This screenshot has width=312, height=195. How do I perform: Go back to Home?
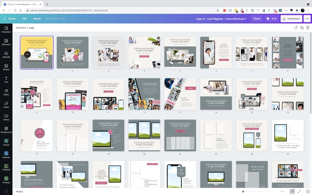pos(10,19)
